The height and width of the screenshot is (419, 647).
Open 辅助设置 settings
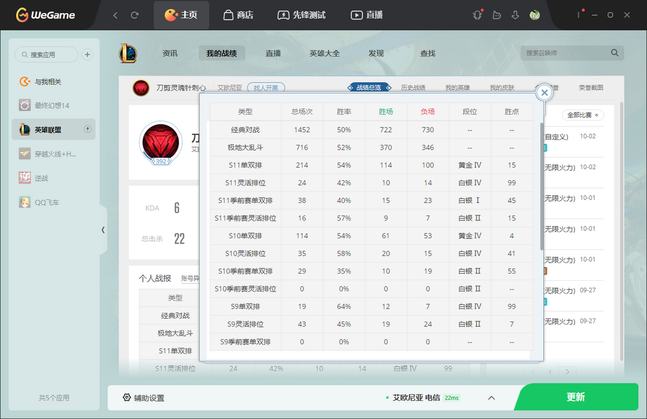pos(144,398)
